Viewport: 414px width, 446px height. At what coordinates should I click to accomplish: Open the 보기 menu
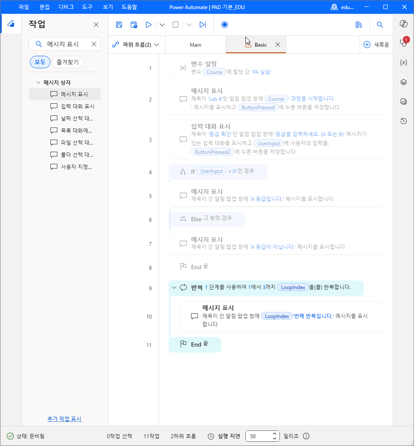108,7
